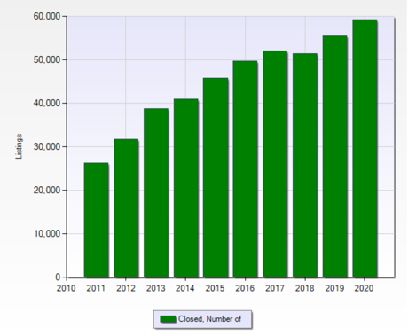Select the 2015 green bar

click(216, 177)
